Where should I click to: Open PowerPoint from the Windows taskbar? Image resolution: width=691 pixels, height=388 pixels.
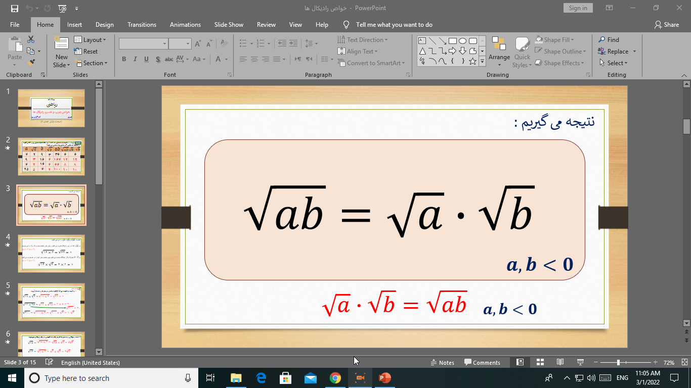(x=385, y=378)
